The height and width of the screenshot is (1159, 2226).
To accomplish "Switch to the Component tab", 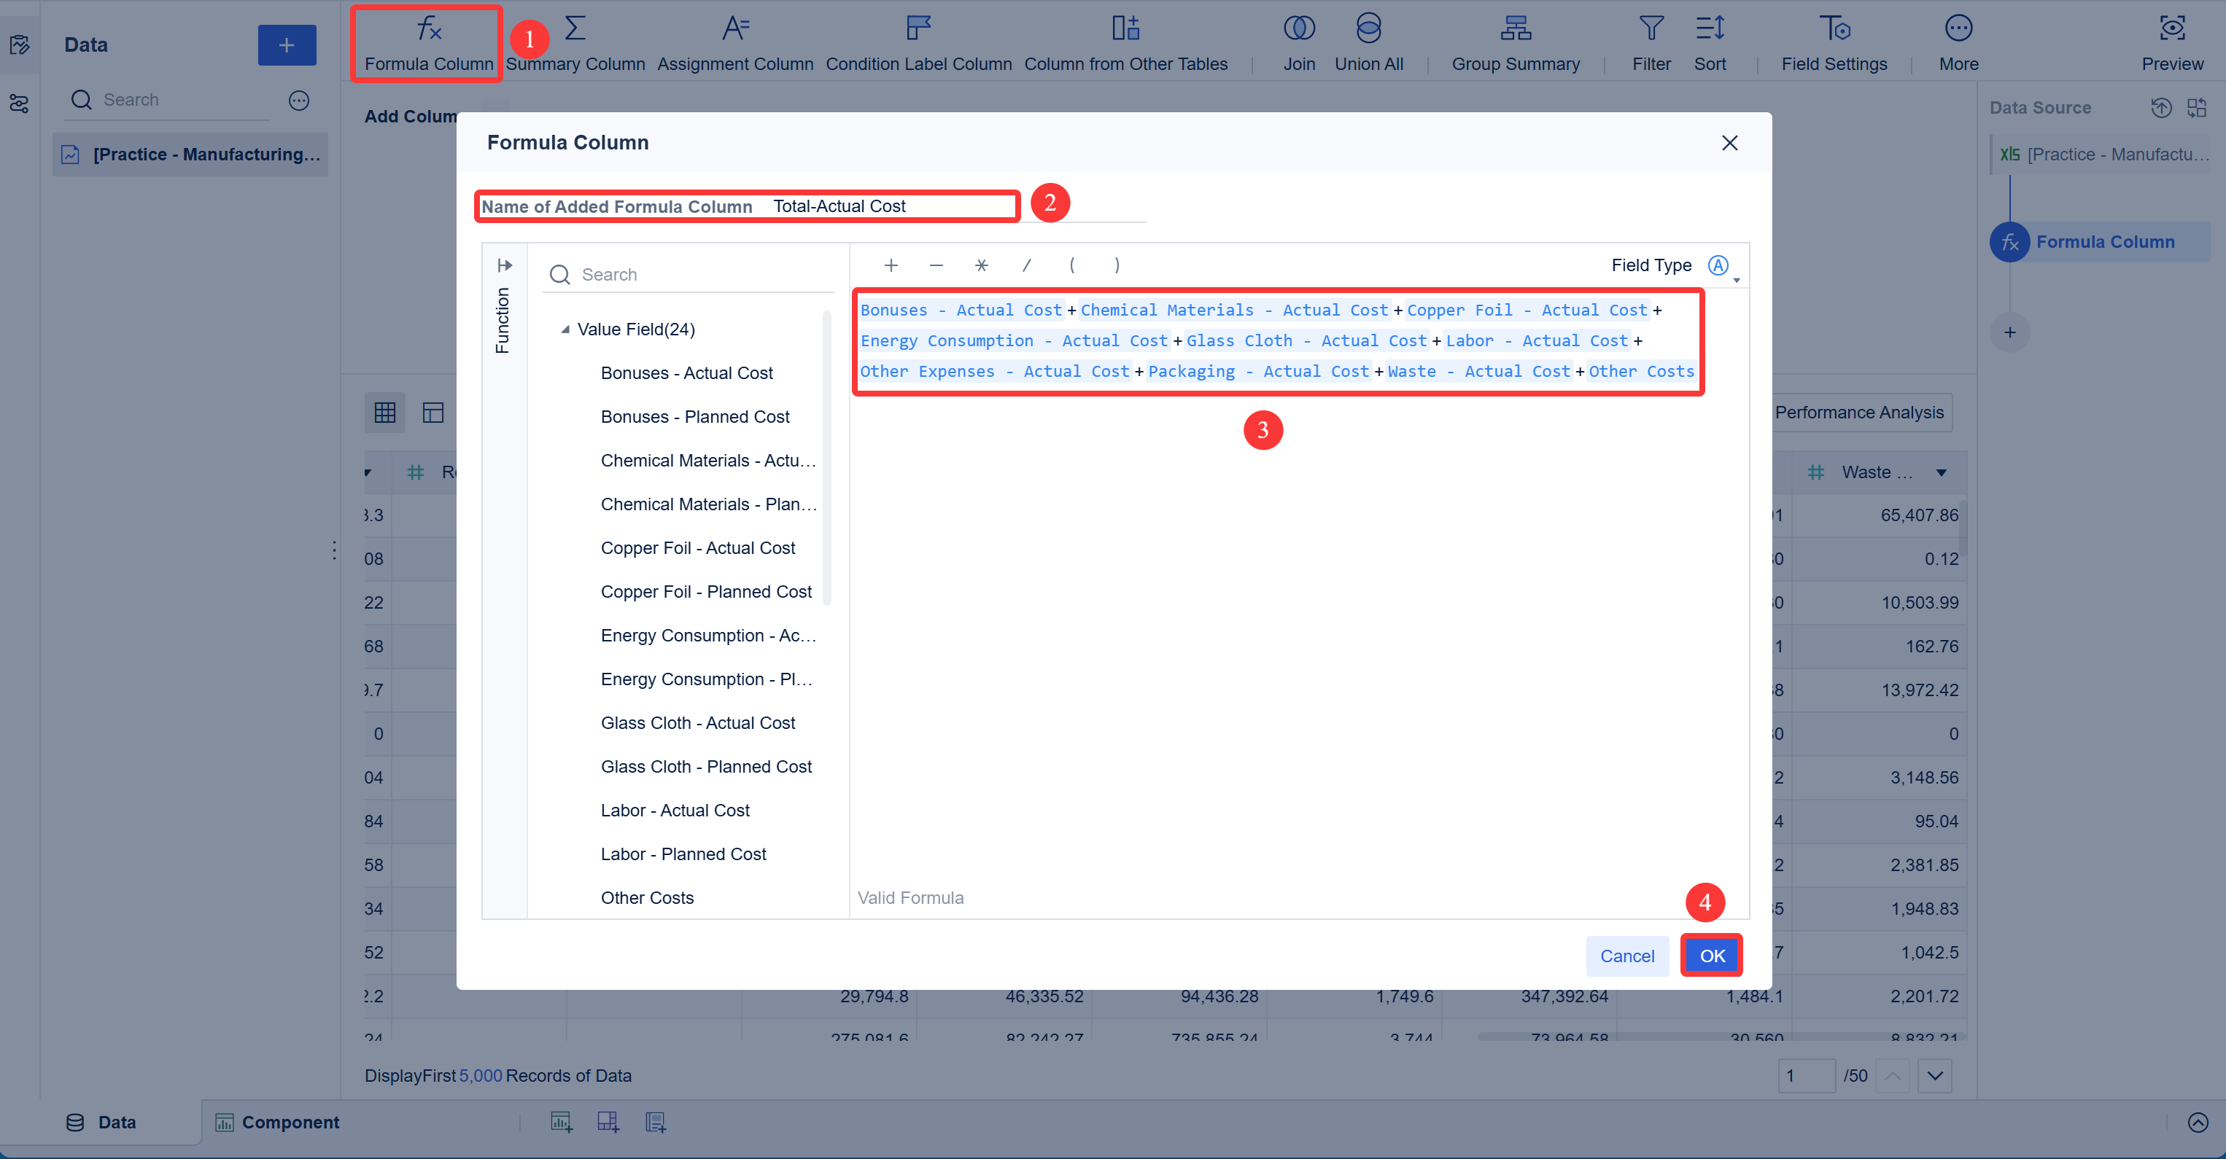I will point(277,1121).
